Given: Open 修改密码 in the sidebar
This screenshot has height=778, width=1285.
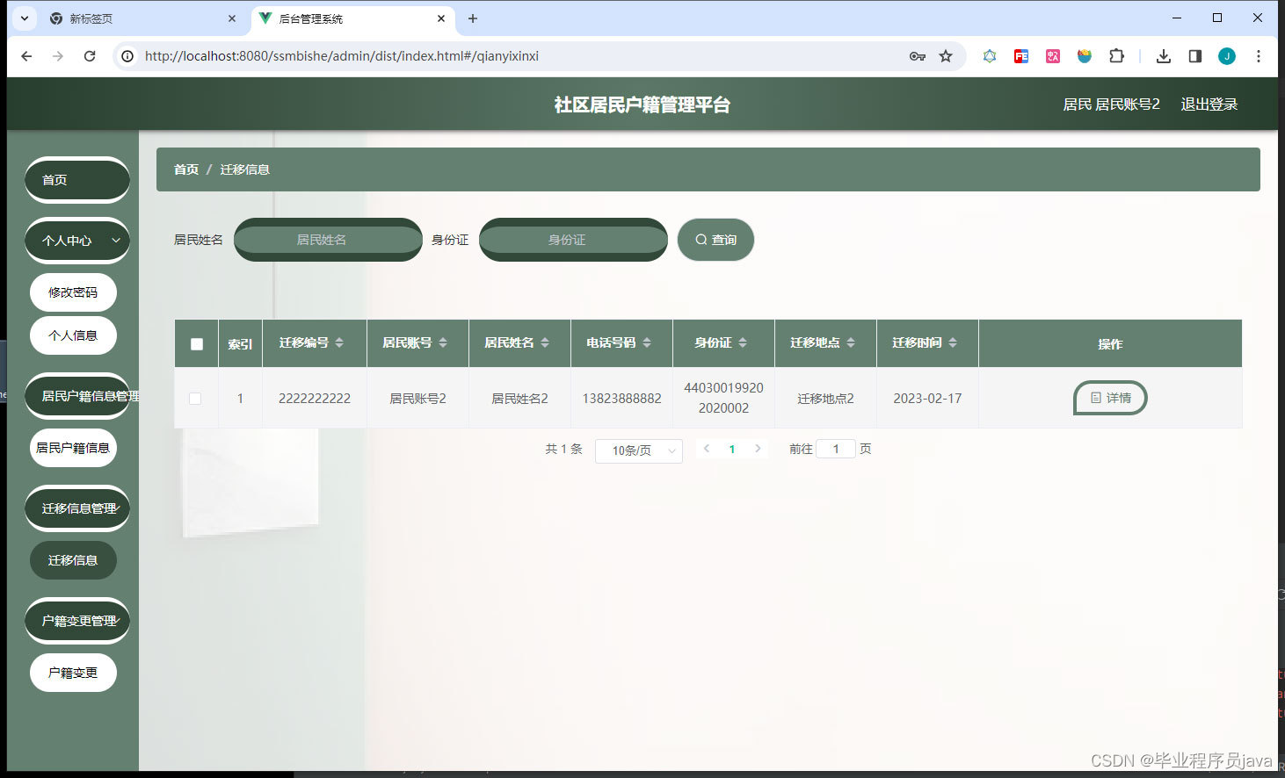Looking at the screenshot, I should coord(73,292).
